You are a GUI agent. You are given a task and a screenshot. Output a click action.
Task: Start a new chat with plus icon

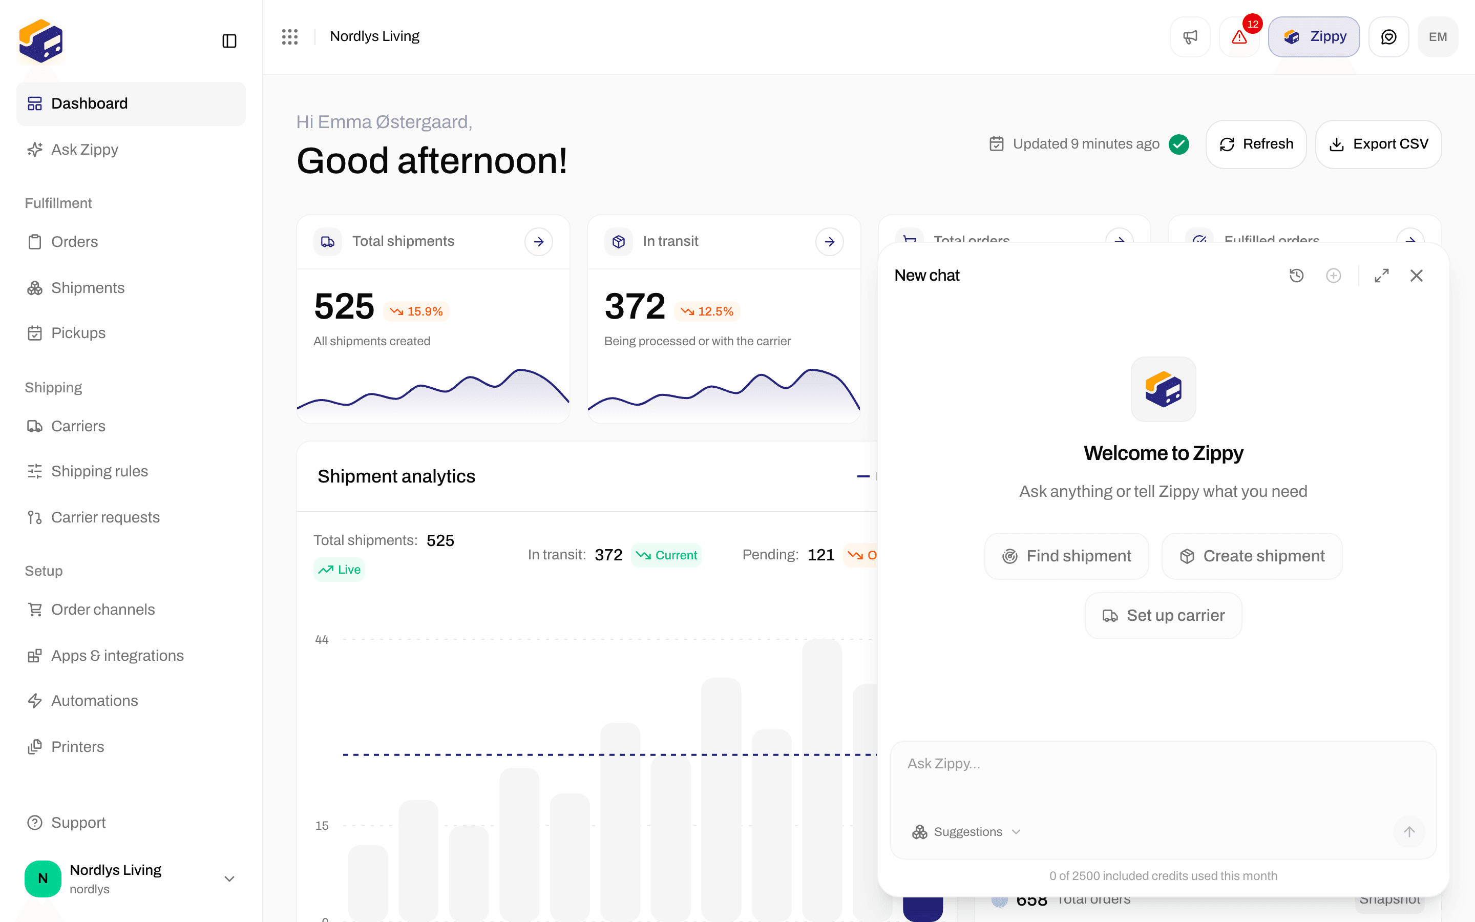(1334, 276)
